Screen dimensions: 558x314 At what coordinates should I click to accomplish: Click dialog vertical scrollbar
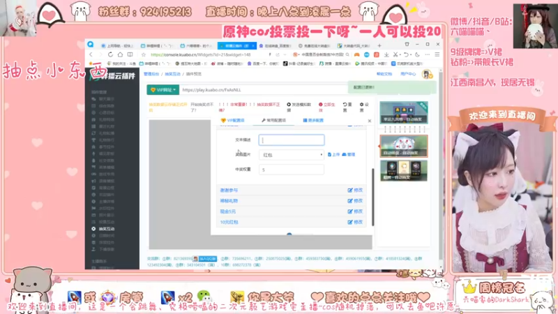click(x=372, y=197)
